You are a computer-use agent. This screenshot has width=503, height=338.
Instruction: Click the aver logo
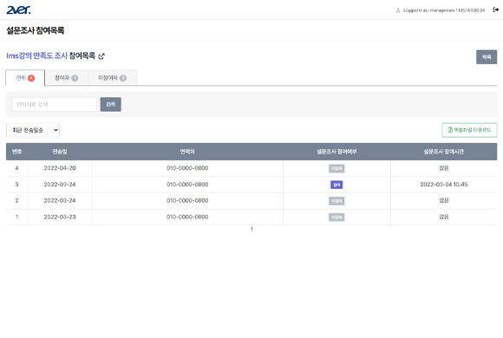pyautogui.click(x=18, y=10)
